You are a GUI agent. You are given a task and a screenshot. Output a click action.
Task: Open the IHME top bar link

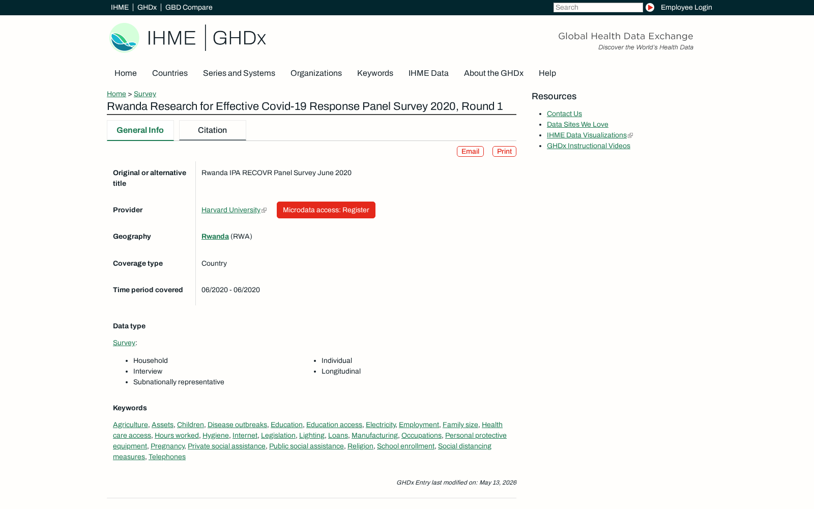click(120, 8)
